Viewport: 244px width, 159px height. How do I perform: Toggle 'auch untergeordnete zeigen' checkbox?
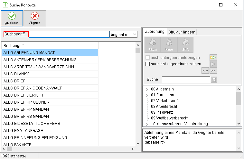pos(147,58)
